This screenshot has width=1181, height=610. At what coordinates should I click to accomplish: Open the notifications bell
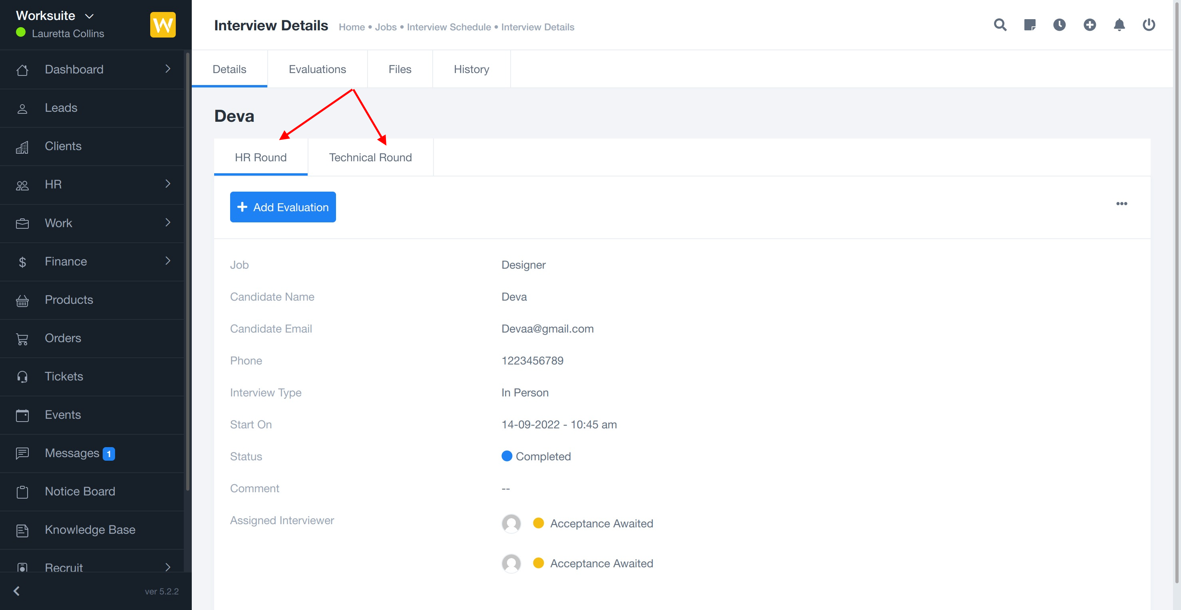pyautogui.click(x=1119, y=25)
